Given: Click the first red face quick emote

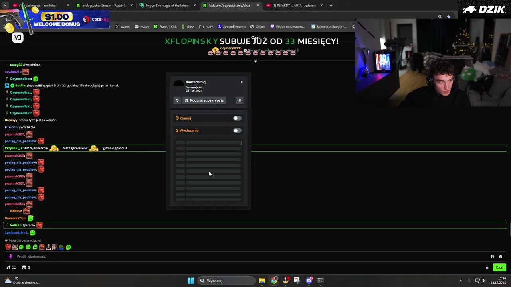Looking at the screenshot, I should pyautogui.click(x=8, y=247).
